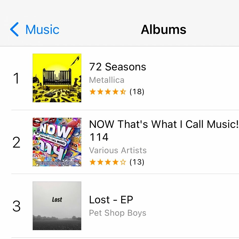Select the 72 Seasons album title
This screenshot has width=239, height=239.
click(117, 67)
